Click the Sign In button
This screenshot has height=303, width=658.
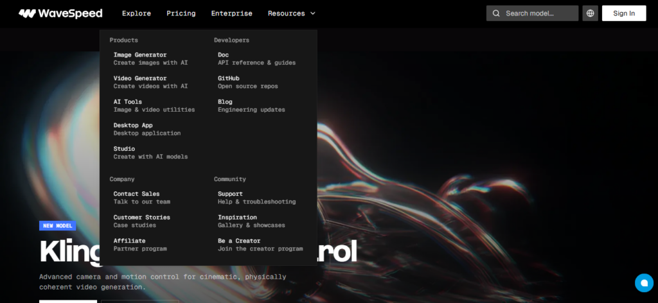point(624,13)
